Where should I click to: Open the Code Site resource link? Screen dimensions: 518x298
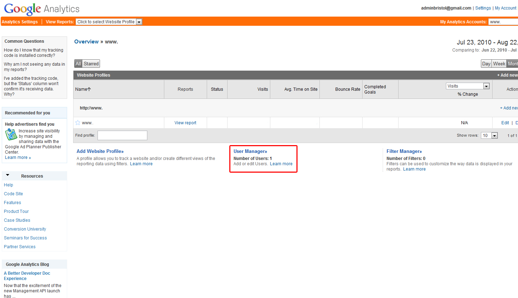[13, 194]
